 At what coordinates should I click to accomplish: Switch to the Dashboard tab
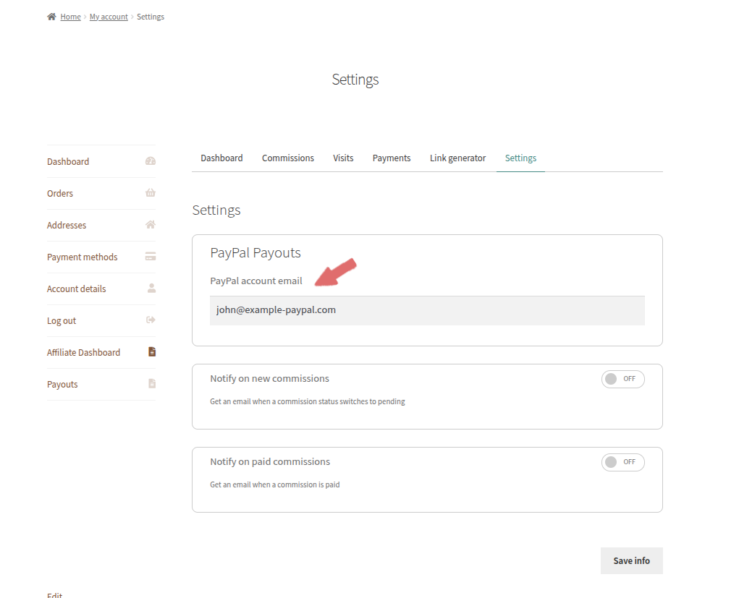pos(221,158)
